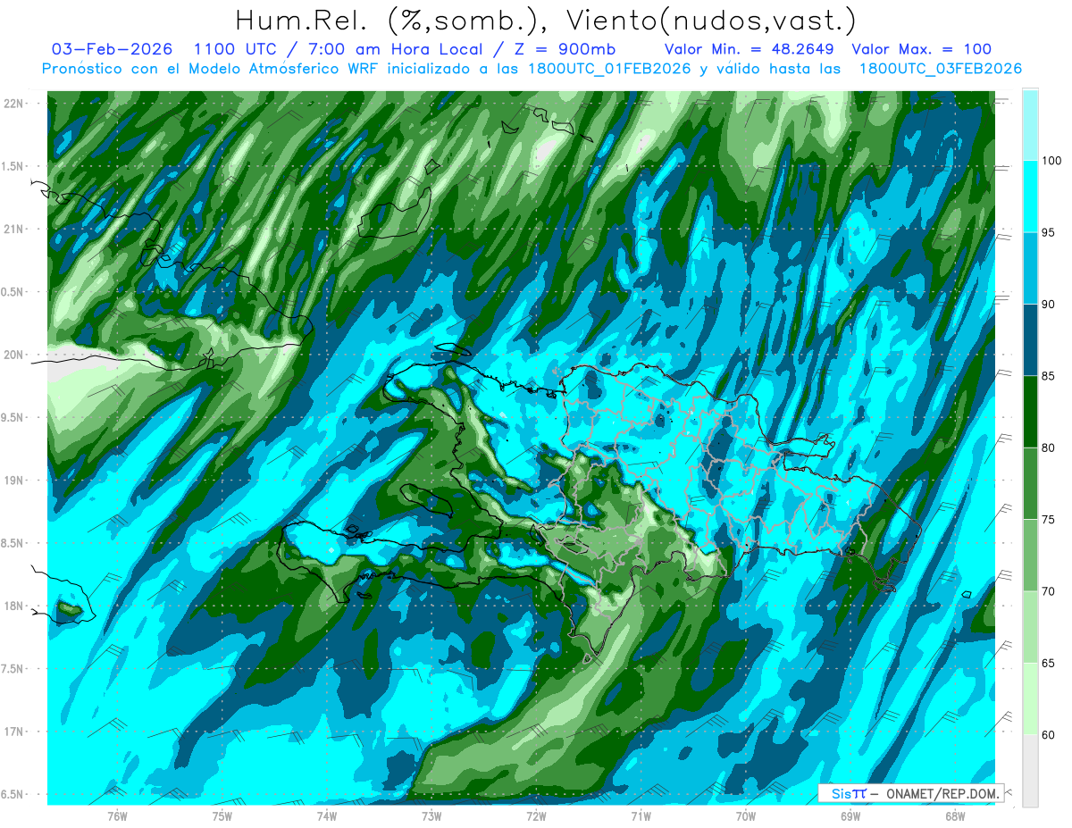Click the colorbar label "80"
The width and height of the screenshot is (1072, 828).
1049,447
